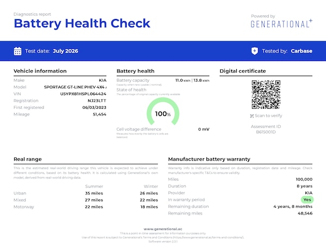Click the Powered by label
The height and width of the screenshot is (245, 326).
[x=263, y=16]
